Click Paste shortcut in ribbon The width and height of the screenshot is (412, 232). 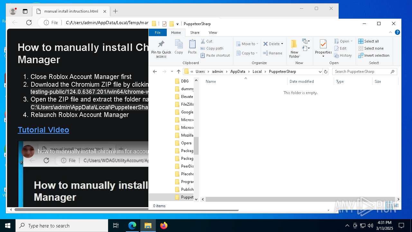click(215, 55)
